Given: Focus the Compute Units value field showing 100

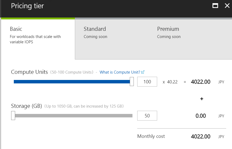Looking at the screenshot, I should coord(147,82).
